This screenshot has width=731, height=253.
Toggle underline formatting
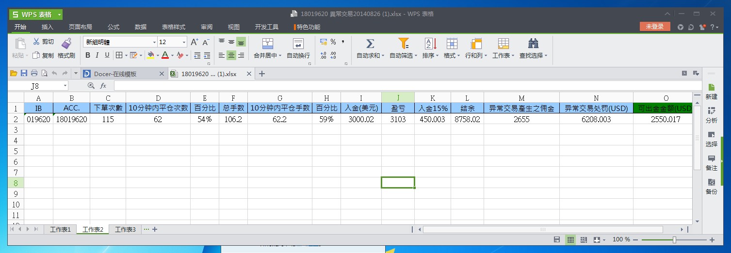(107, 55)
